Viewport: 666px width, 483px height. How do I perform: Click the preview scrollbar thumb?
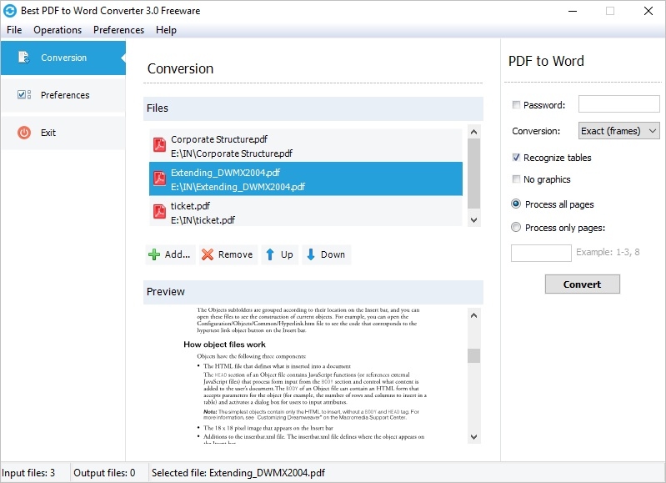[474, 356]
